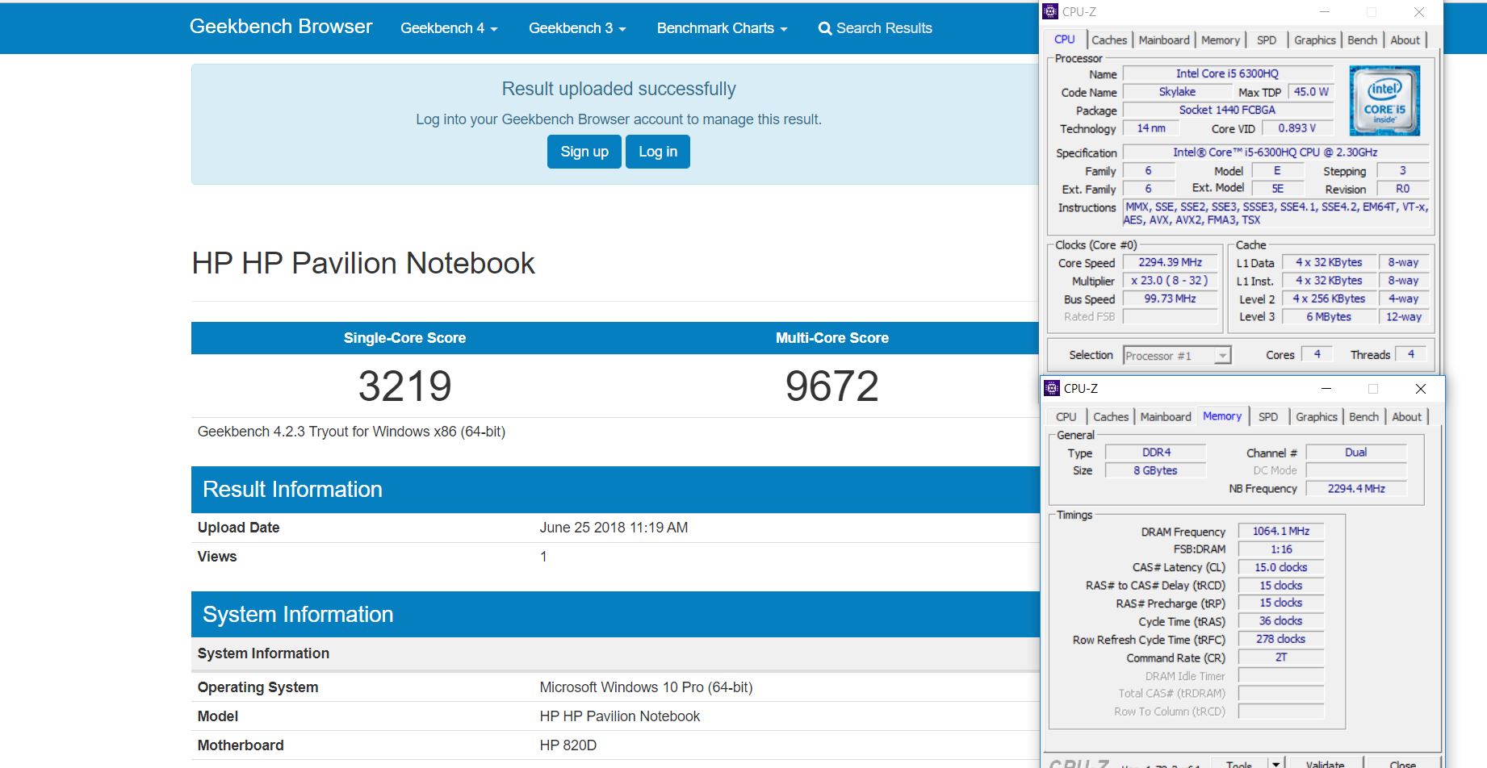Click the Specification field 'i5-6300HQ CPU @ 2.30GHz'
Image resolution: width=1487 pixels, height=768 pixels.
tap(1275, 152)
